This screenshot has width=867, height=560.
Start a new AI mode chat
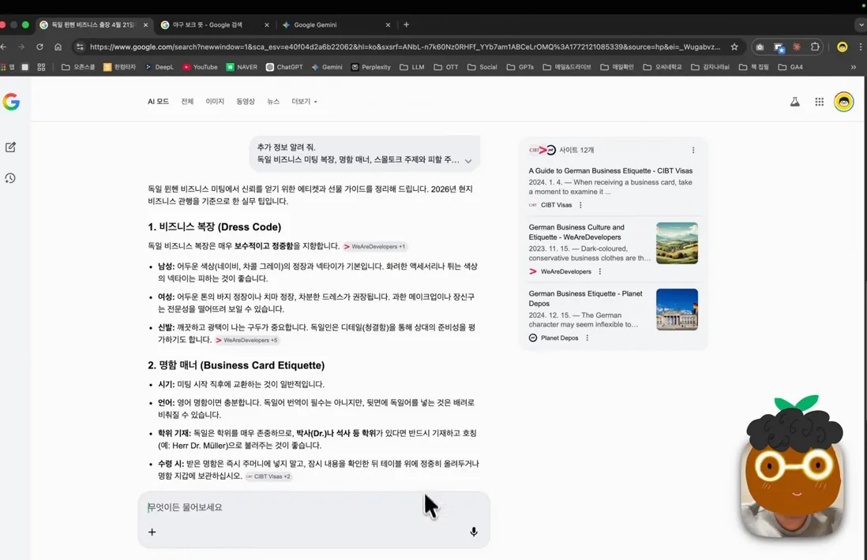tap(10, 147)
